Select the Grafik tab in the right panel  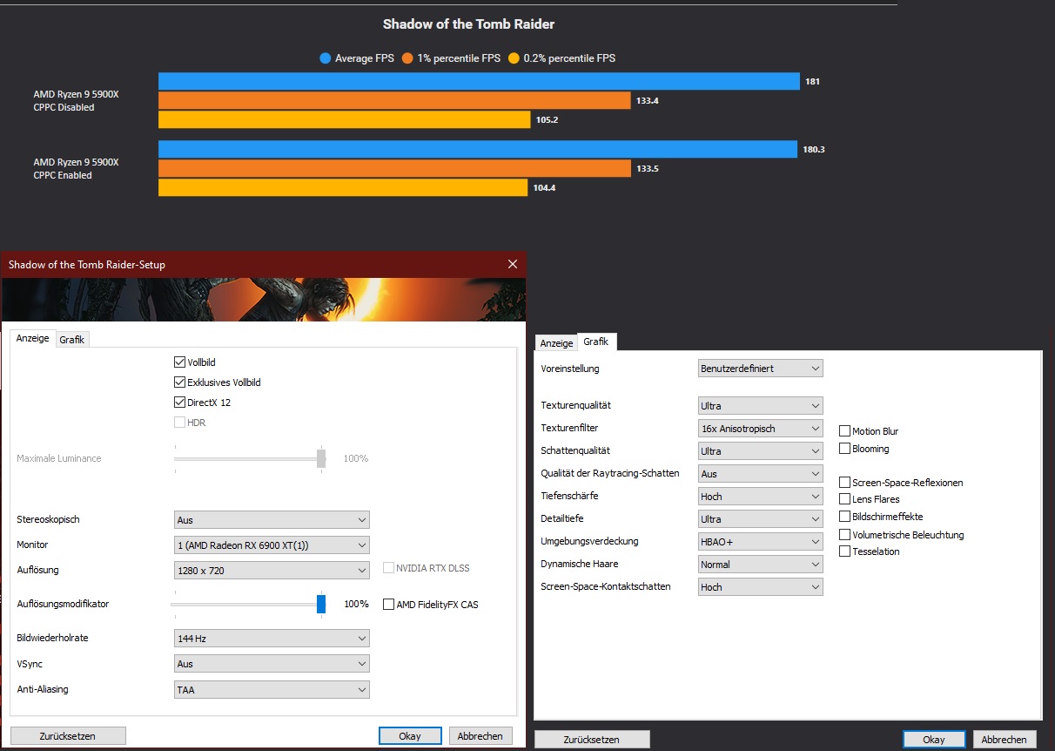pyautogui.click(x=596, y=342)
